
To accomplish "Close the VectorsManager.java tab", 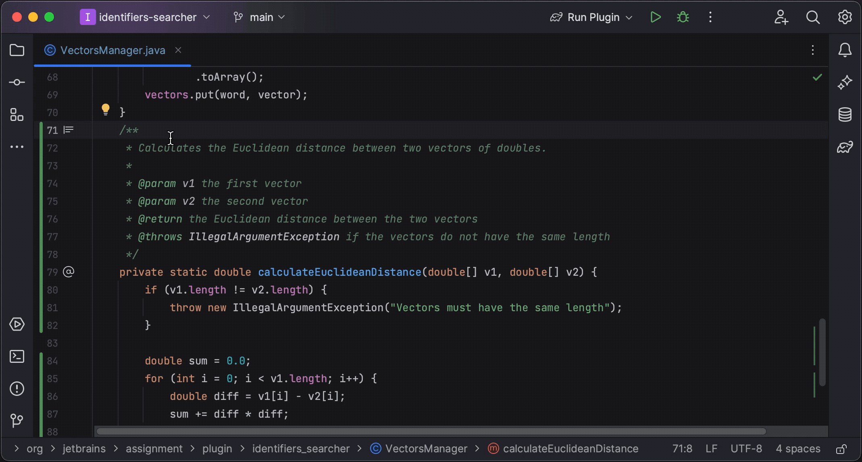I will 179,50.
